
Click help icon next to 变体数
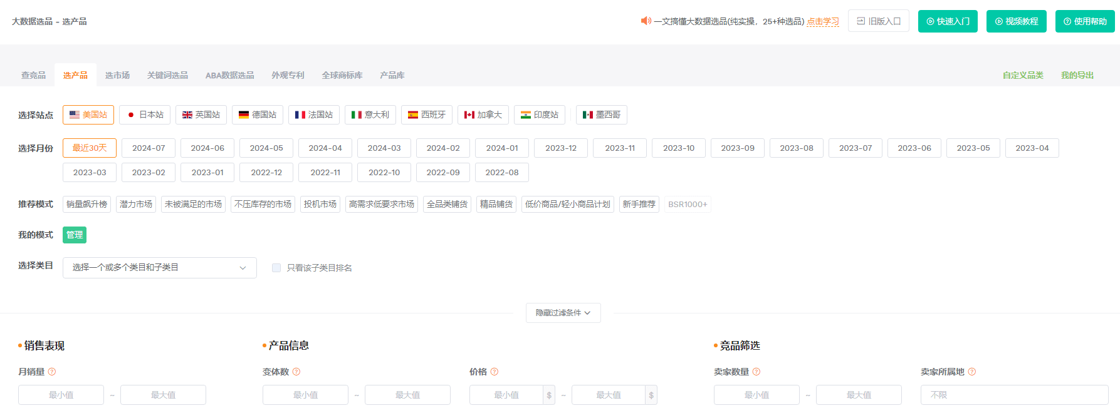pyautogui.click(x=296, y=372)
